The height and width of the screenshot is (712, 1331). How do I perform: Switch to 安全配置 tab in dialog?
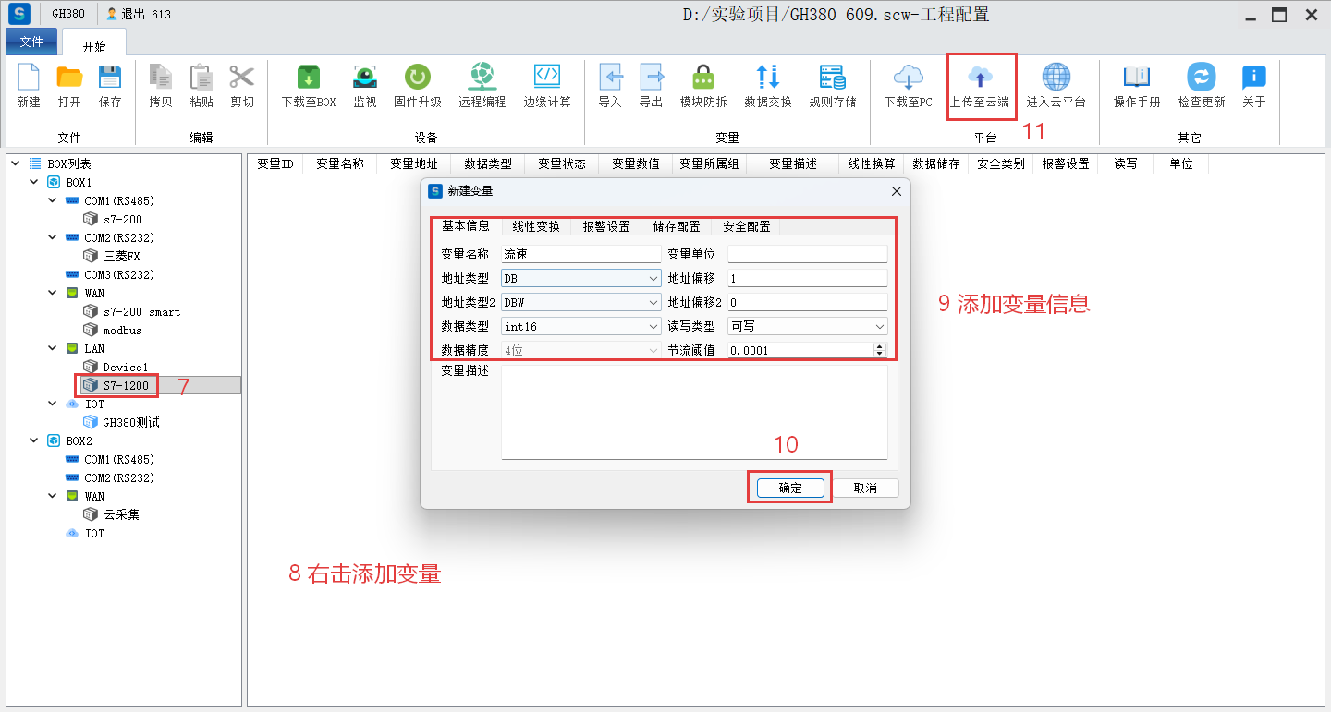746,226
